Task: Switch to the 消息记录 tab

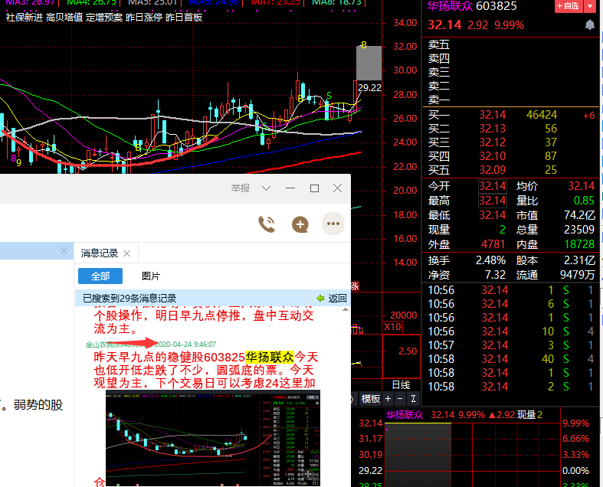Action: pos(99,253)
